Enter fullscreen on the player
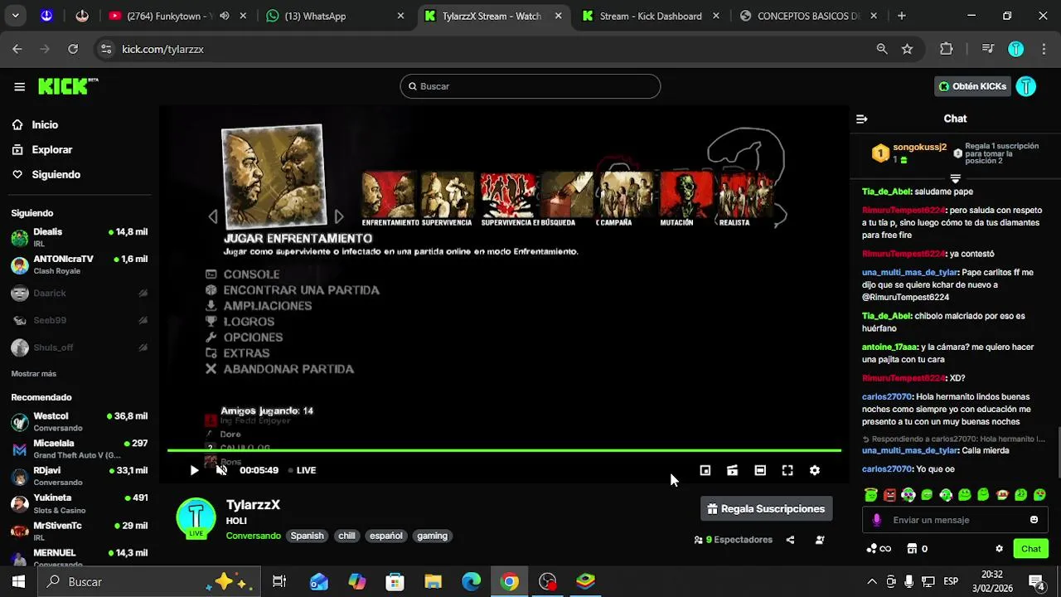The image size is (1061, 597). 787,470
